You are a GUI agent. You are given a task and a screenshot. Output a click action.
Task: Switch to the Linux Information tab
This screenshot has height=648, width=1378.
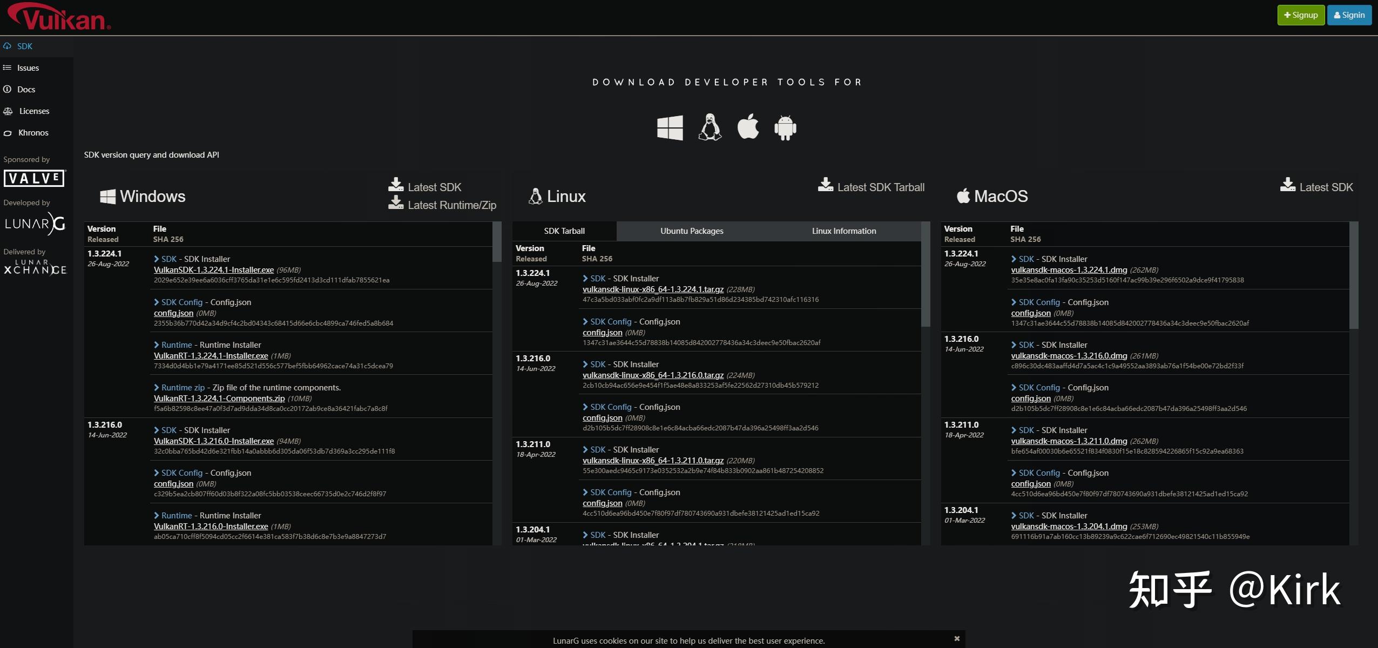(844, 231)
